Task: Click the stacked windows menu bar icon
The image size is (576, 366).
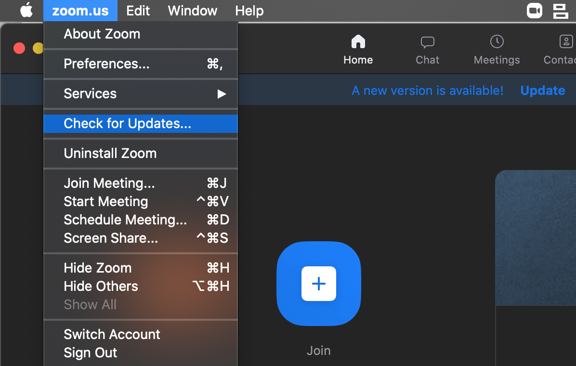Action: tap(561, 11)
